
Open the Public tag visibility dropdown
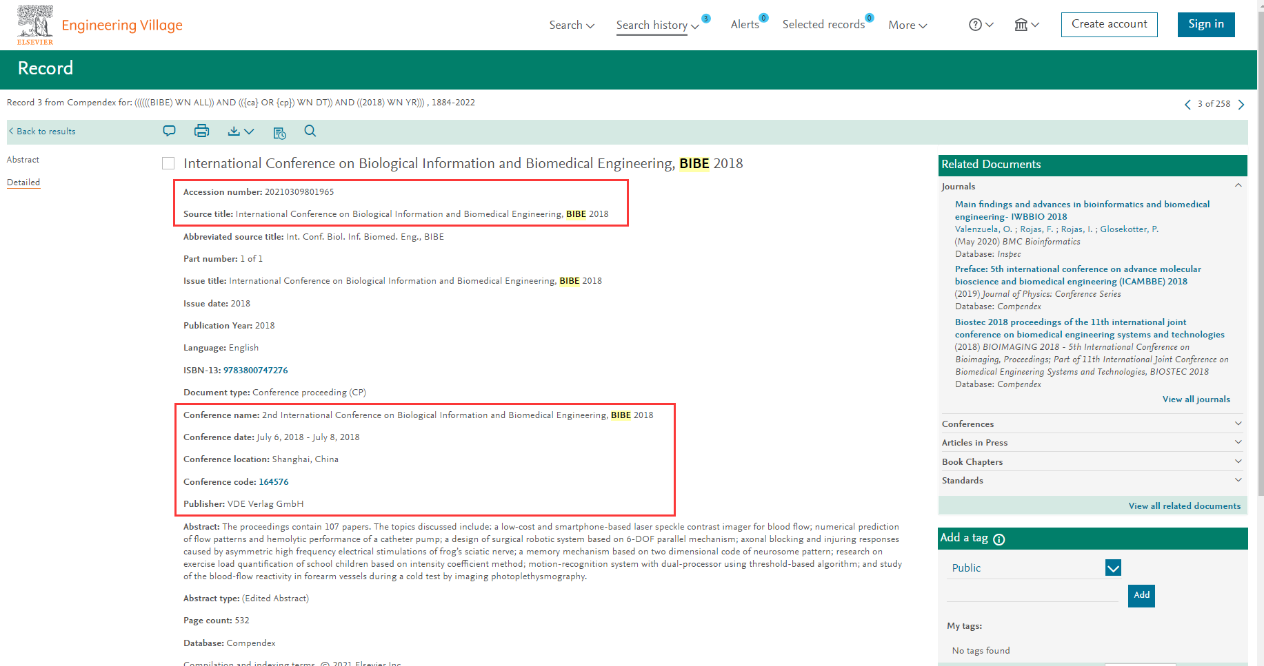click(x=1113, y=568)
